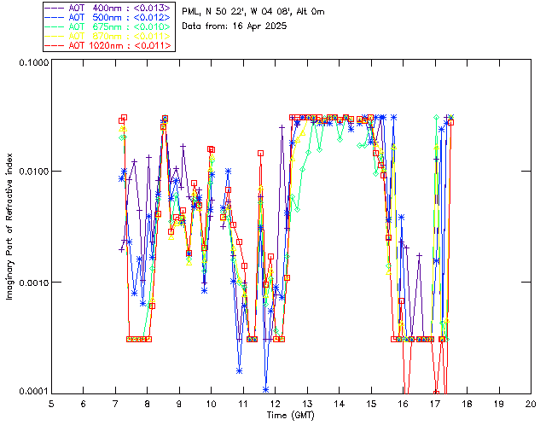Viewport: 546px width, 437px height.
Task: Click the AOT 675nm legend entry
Action: (x=108, y=26)
